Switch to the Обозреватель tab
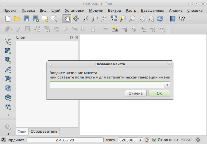 tap(44, 131)
